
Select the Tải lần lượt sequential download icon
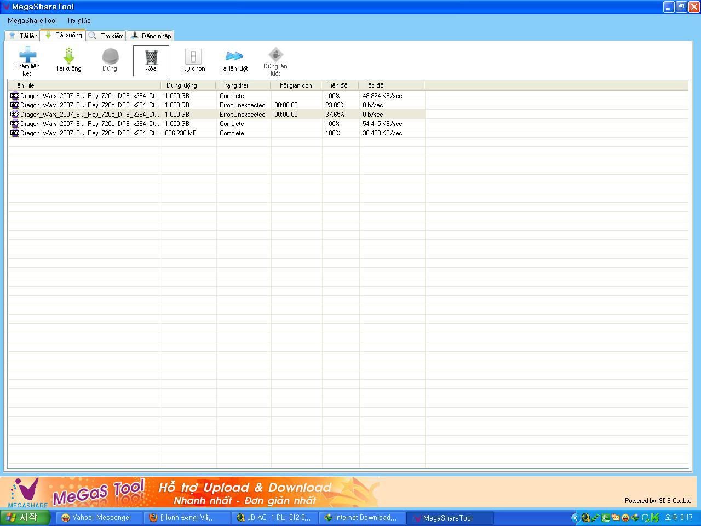[x=234, y=56]
